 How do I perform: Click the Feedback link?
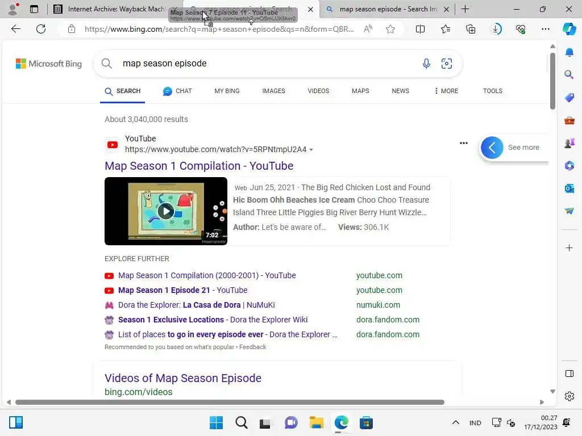(252, 347)
